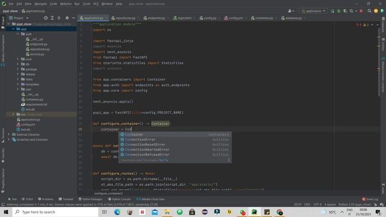
Task: Expand the templates folder
Action: 17,84
